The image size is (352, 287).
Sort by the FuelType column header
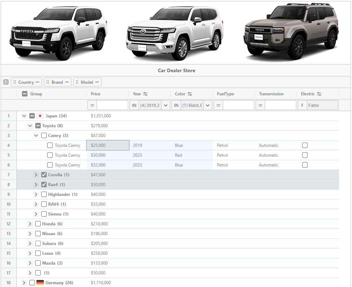click(x=226, y=94)
